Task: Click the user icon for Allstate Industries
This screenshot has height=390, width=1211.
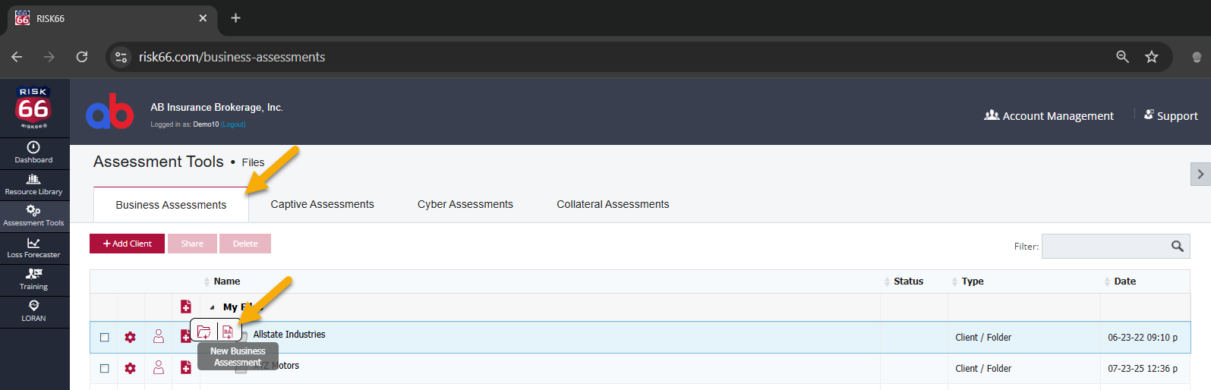Action: pos(159,336)
